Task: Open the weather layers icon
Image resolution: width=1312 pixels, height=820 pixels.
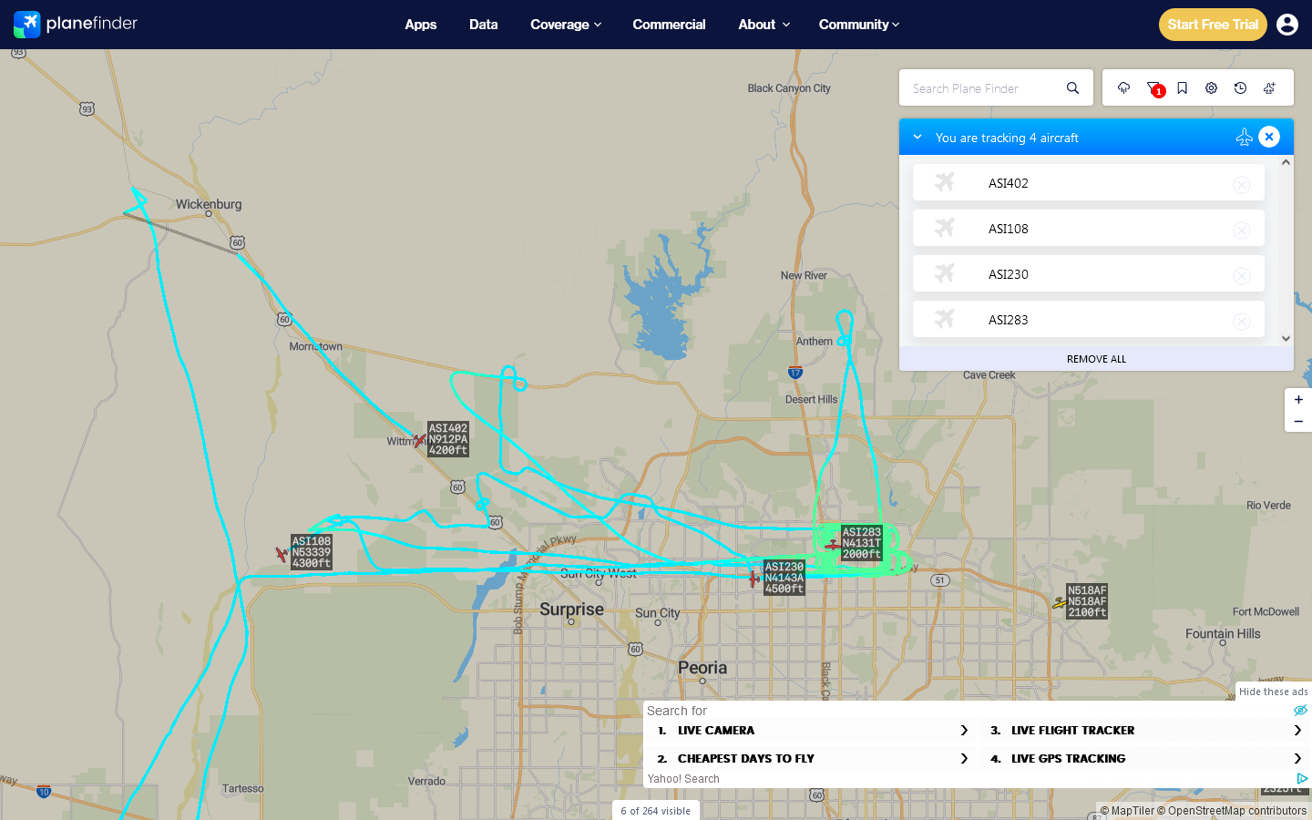Action: (1123, 88)
